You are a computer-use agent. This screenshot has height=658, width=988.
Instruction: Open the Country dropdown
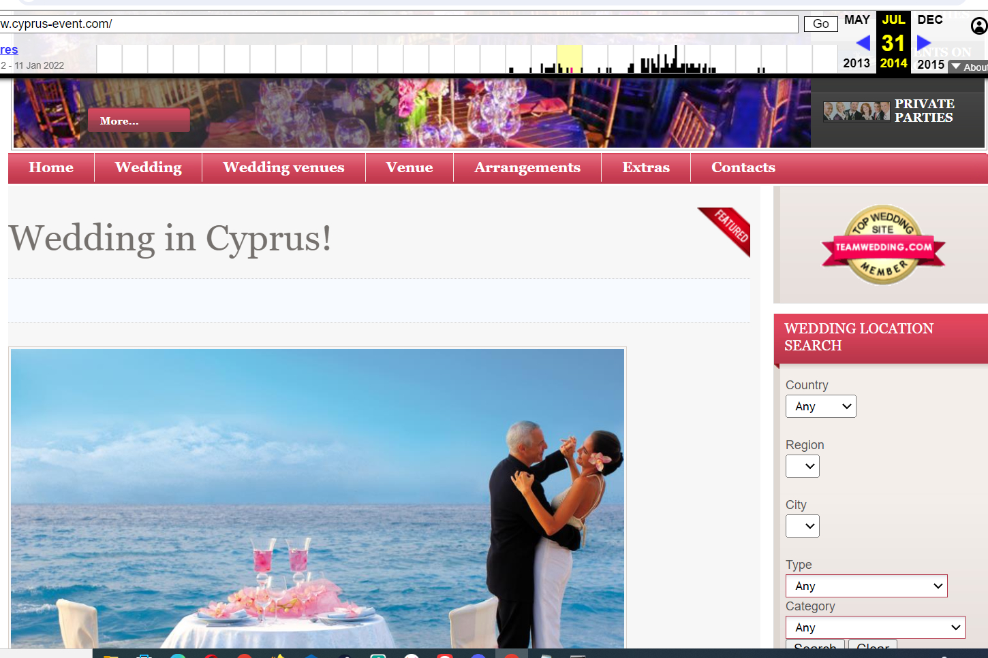point(820,406)
